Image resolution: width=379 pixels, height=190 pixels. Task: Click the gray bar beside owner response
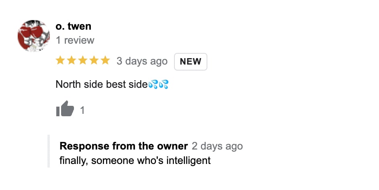click(x=49, y=151)
